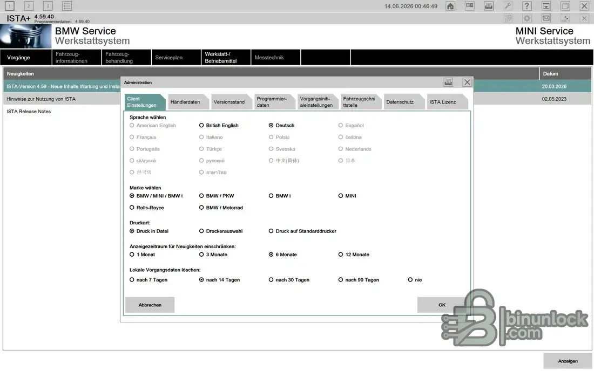Viewport: 594px width, 371px height.
Task: Open the Programmierdaten tab
Action: [x=274, y=102]
